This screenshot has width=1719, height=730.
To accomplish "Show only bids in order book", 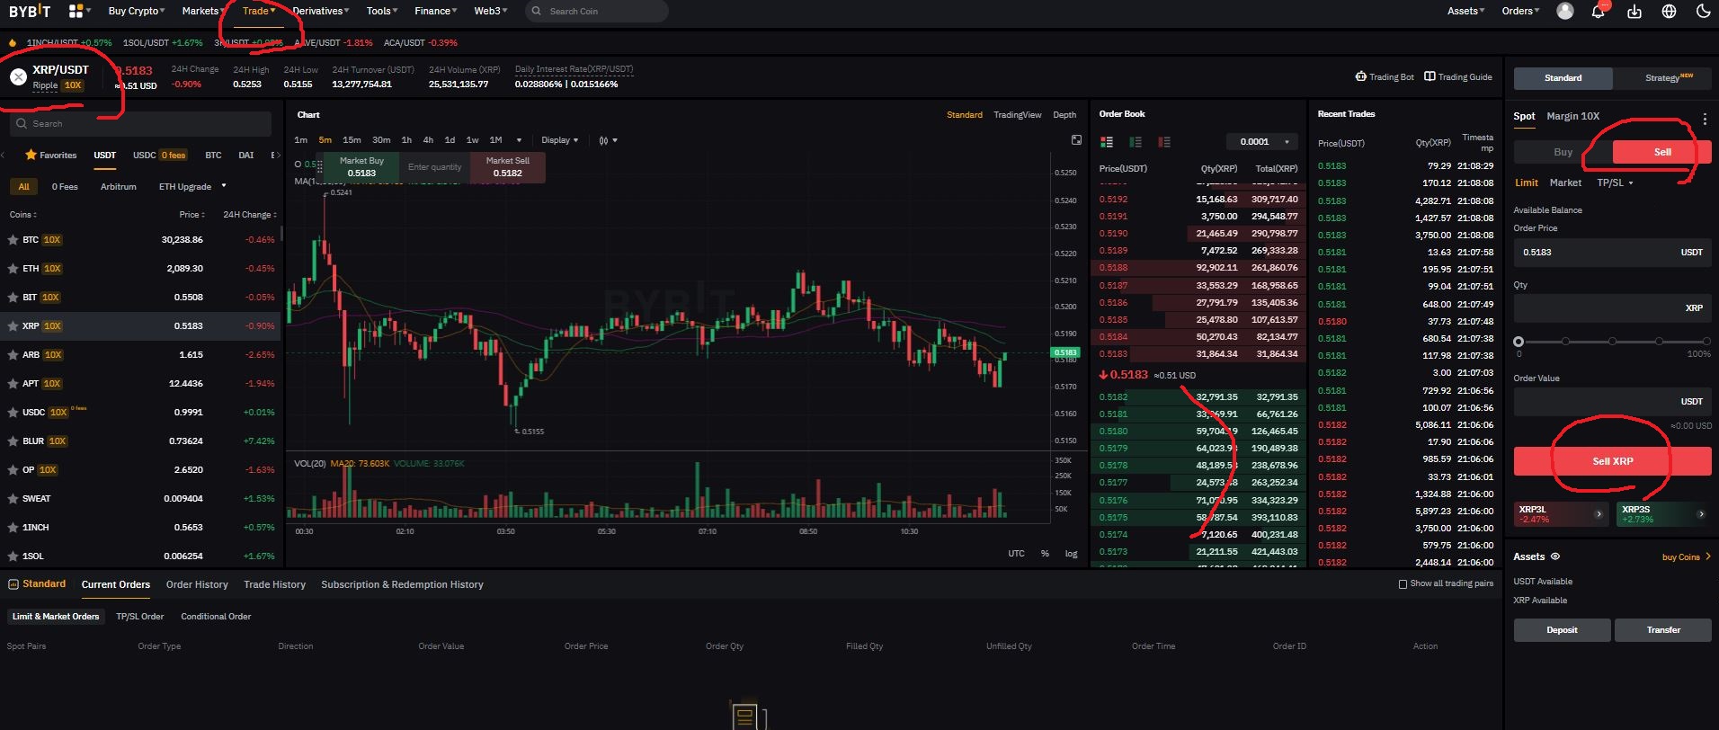I will click(x=1136, y=142).
